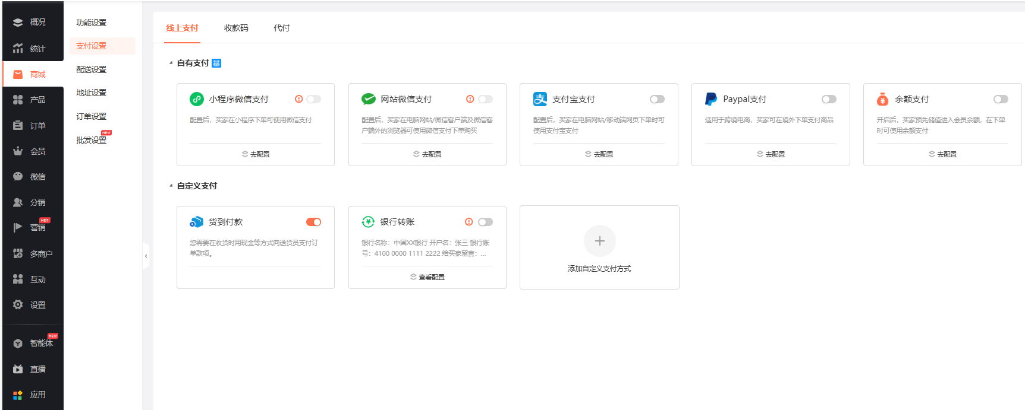
Task: Click 查看配置 on 银行转账 card
Action: click(x=427, y=277)
